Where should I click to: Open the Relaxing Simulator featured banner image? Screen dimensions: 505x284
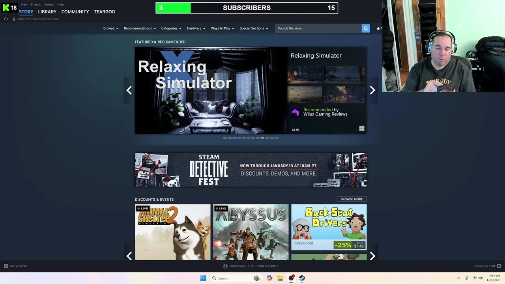coord(211,90)
